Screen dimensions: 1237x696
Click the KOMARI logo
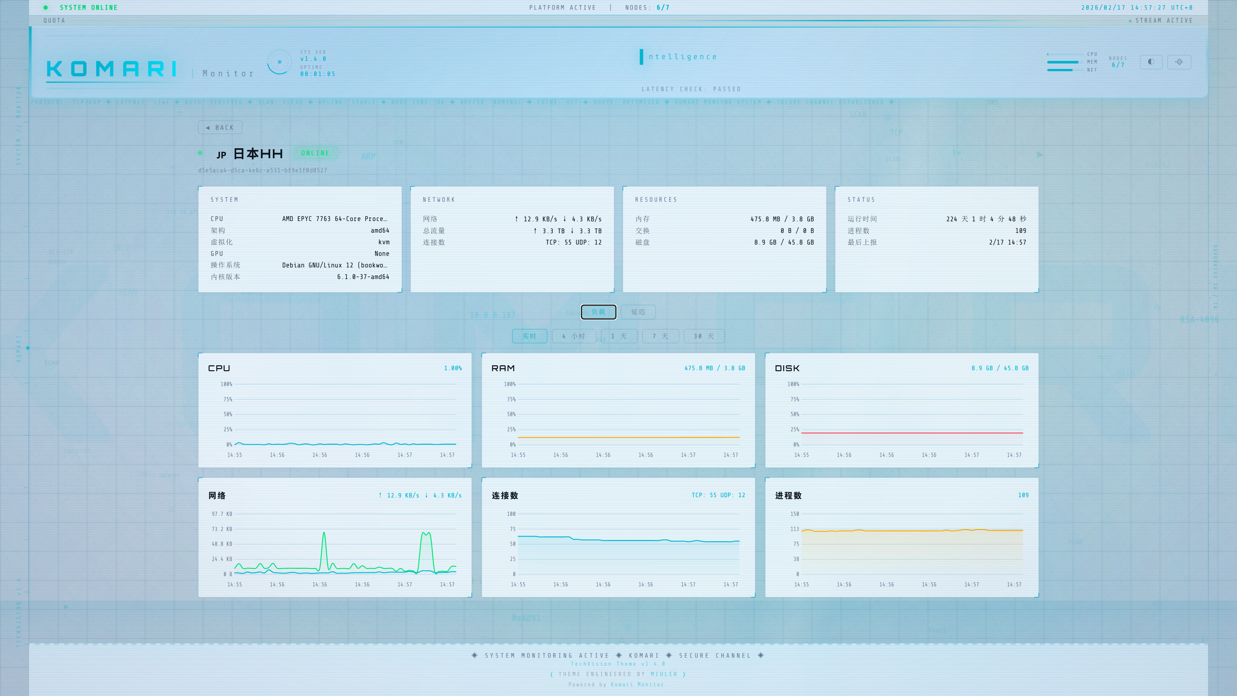112,69
